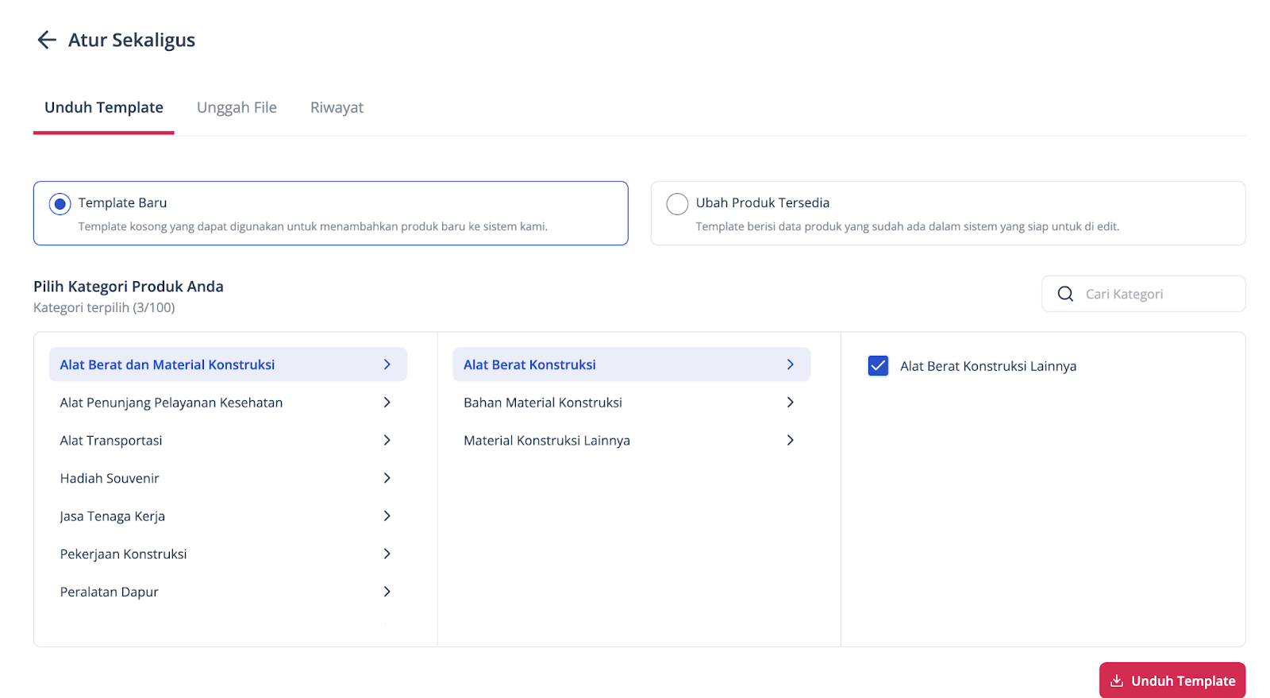The width and height of the screenshot is (1270, 698).
Task: Open the Pekerjaan Konstruksi category
Action: 228,553
